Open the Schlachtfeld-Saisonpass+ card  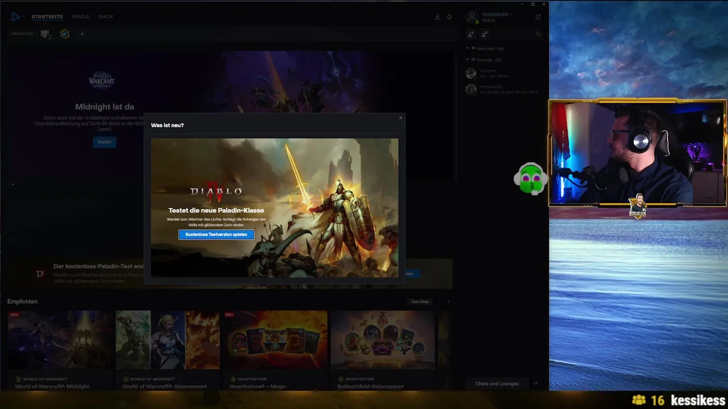382,350
